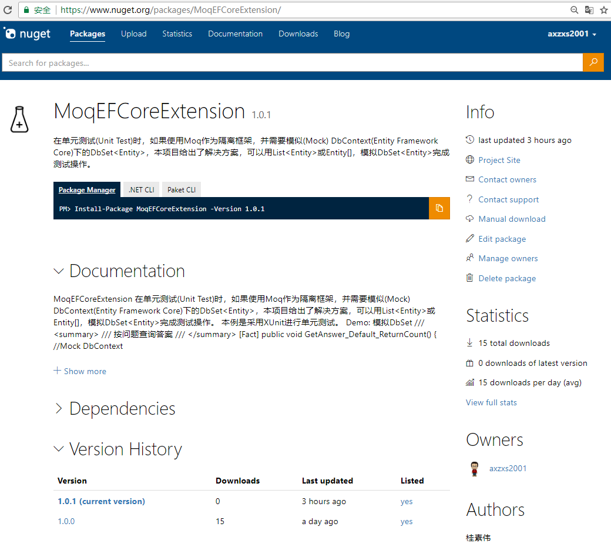
Task: Click the Edit package link
Action: click(x=502, y=239)
